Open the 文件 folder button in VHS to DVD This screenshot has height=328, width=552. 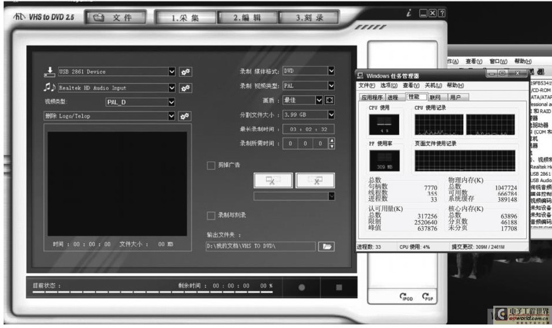point(116,17)
